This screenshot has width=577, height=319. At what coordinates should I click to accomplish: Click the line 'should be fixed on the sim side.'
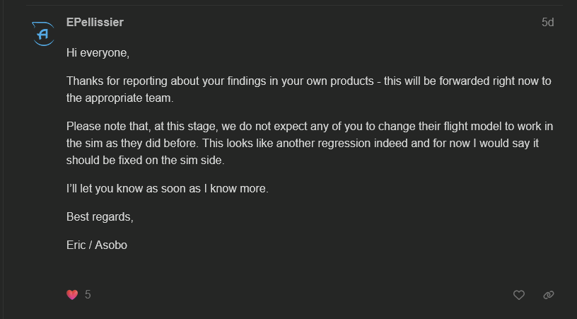pyautogui.click(x=146, y=160)
